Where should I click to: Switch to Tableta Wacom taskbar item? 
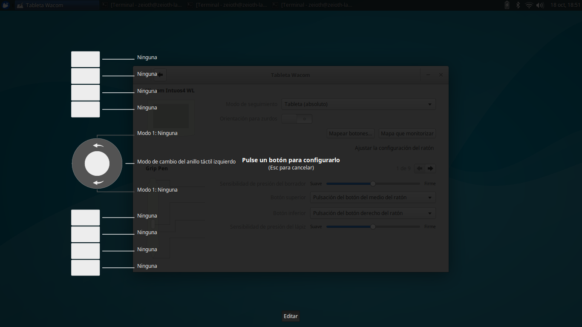57,5
